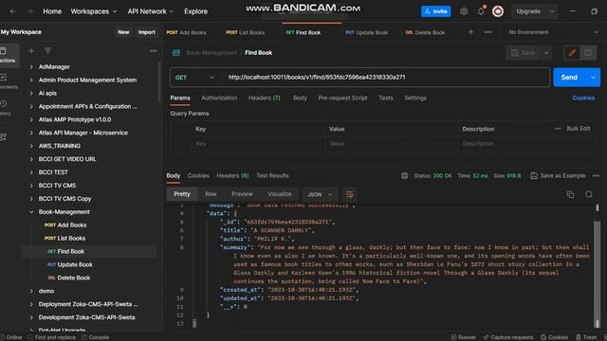Open the Console in status bar

[x=95, y=337]
